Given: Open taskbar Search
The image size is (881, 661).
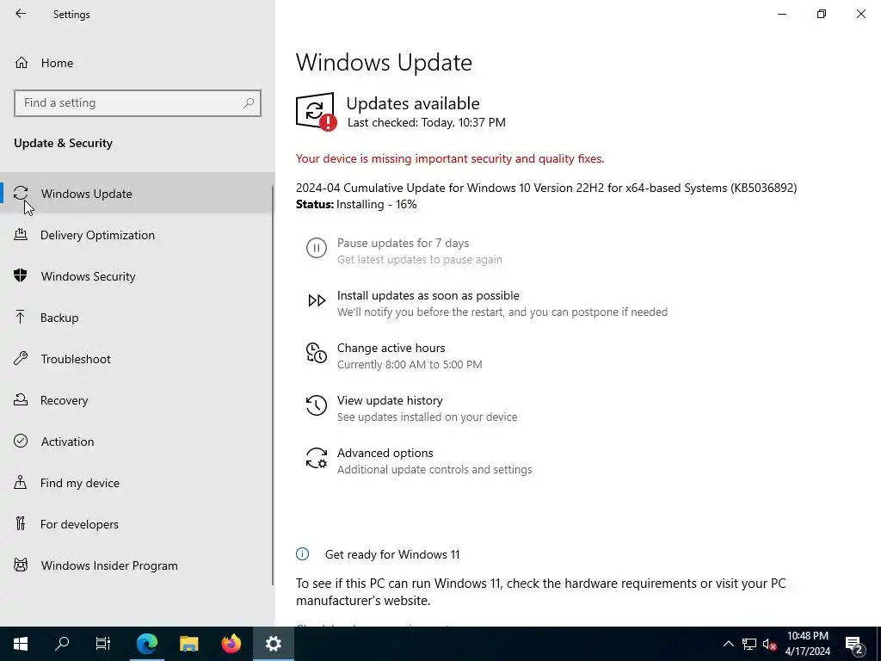Looking at the screenshot, I should pyautogui.click(x=62, y=644).
